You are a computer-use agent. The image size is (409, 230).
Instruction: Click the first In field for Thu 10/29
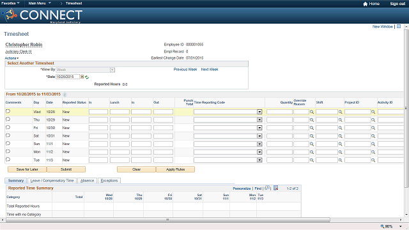98,120
